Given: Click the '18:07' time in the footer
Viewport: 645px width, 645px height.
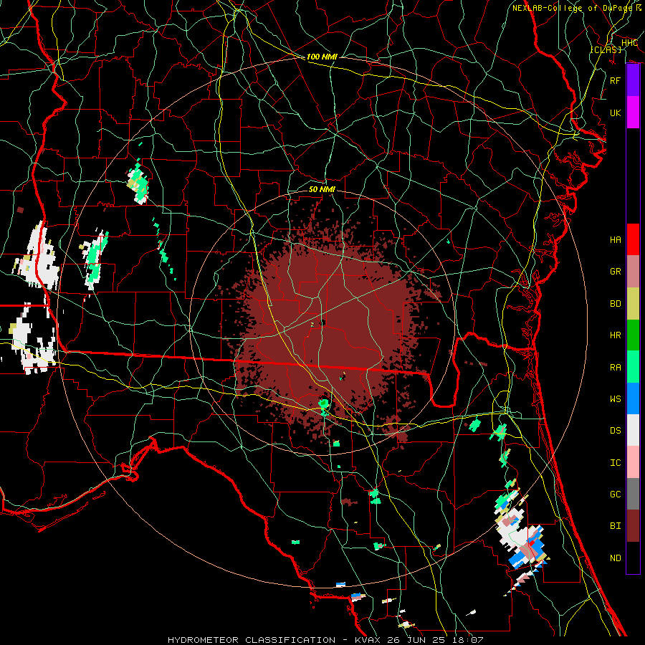Looking at the screenshot, I should (x=467, y=640).
